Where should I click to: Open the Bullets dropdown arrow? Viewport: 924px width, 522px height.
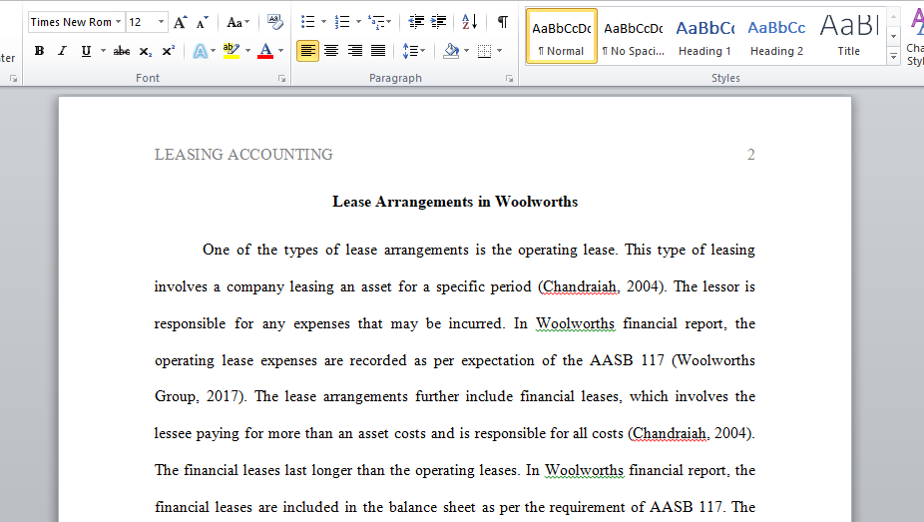click(323, 22)
